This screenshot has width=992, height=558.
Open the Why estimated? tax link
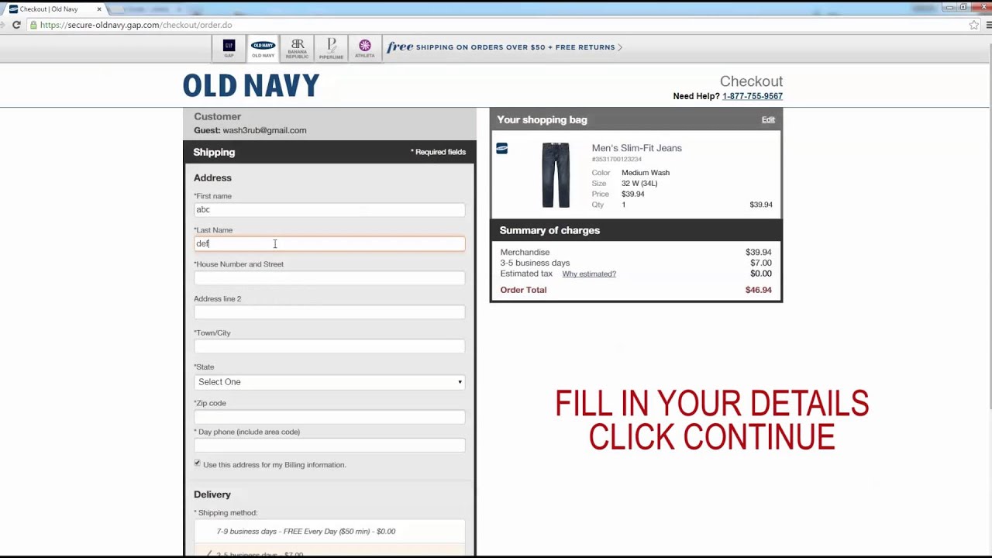pyautogui.click(x=589, y=274)
